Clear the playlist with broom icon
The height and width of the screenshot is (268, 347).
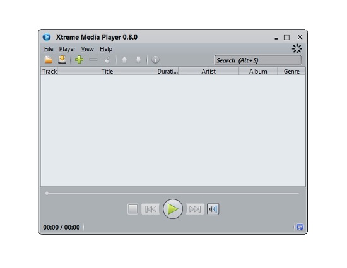click(107, 60)
